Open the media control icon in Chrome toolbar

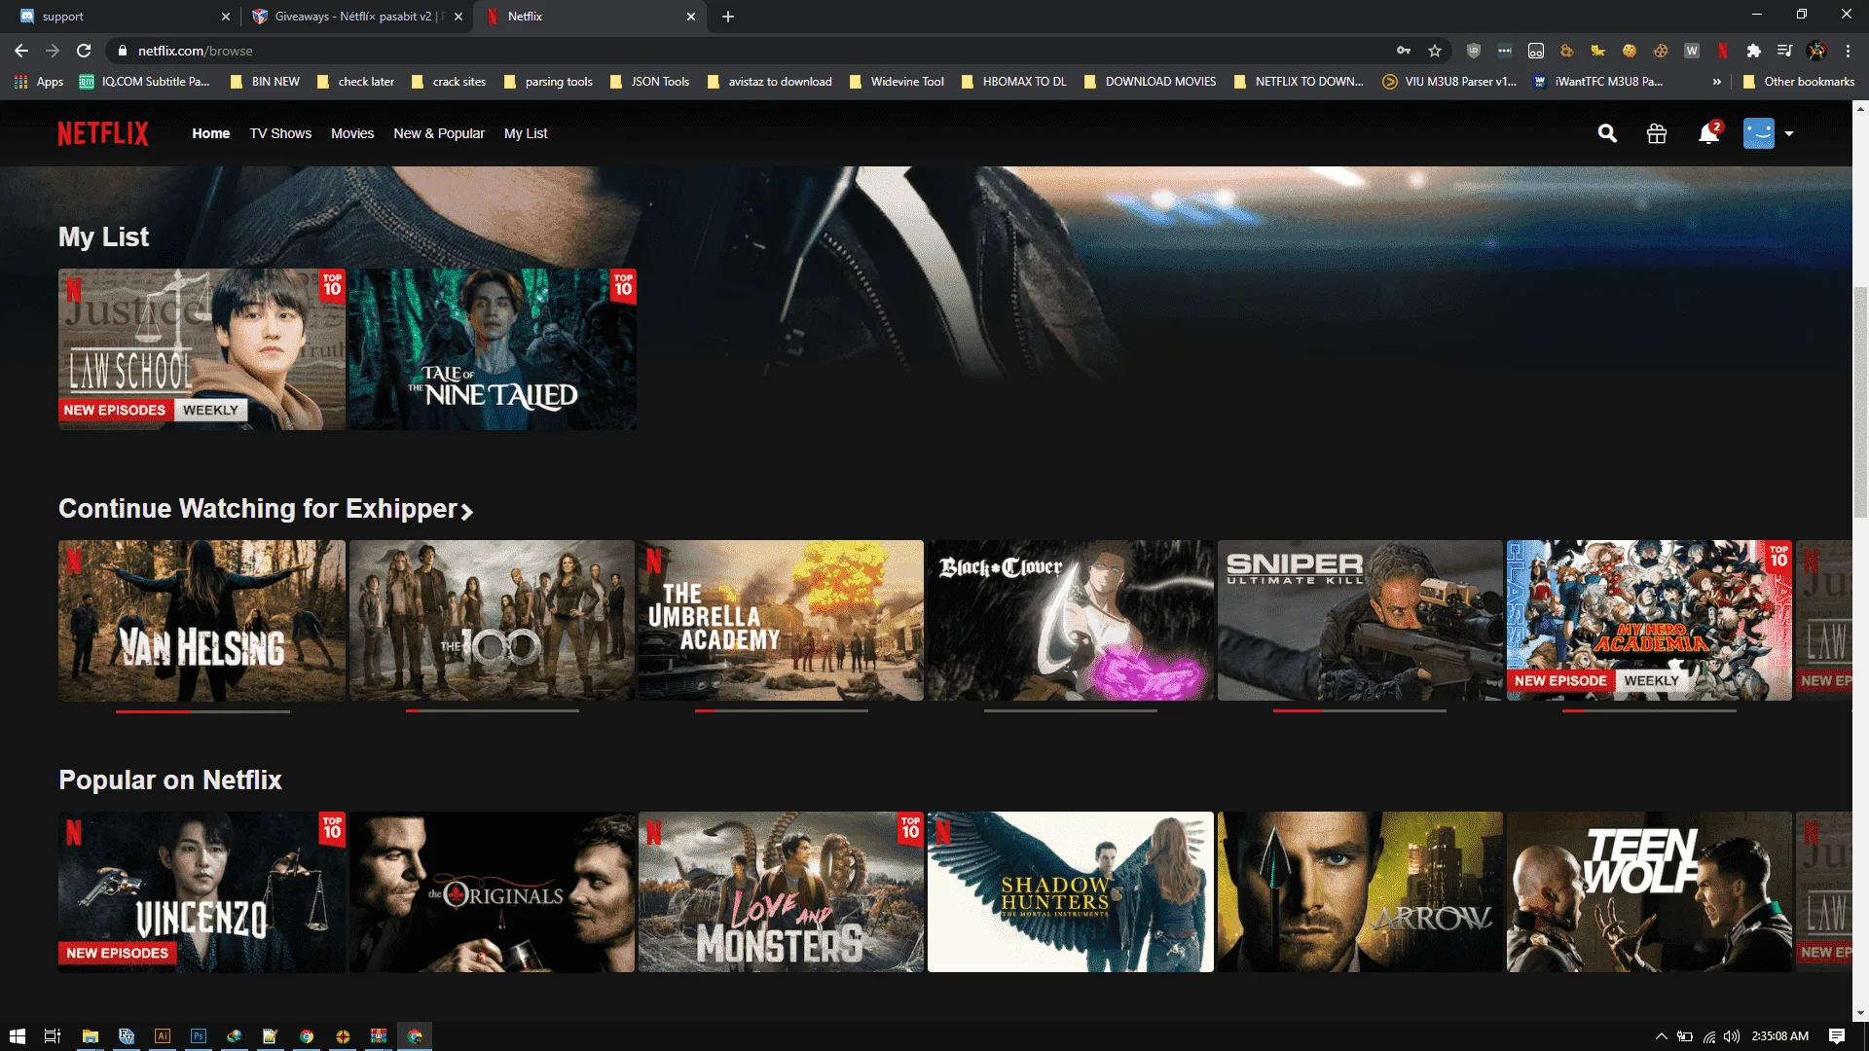(x=1784, y=51)
